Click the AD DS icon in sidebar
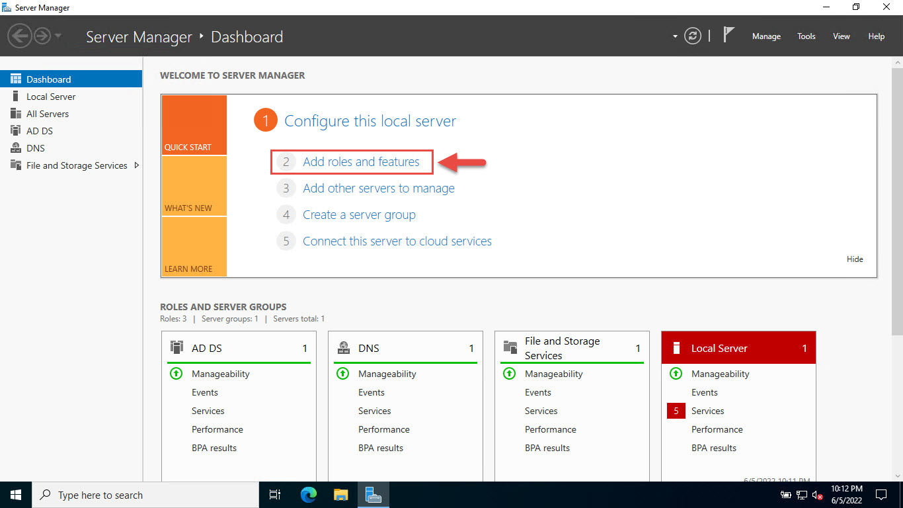The image size is (903, 508). click(x=16, y=131)
